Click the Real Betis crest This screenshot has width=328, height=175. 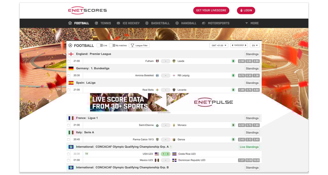pos(157,90)
